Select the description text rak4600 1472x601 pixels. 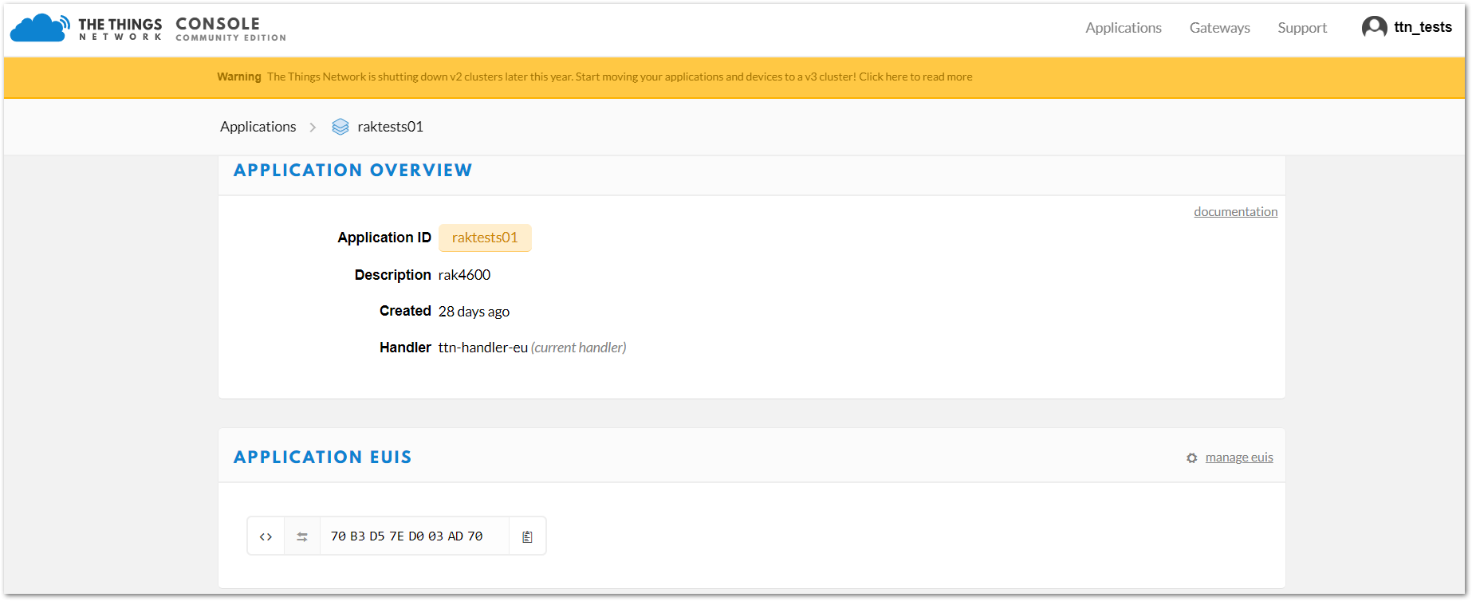pos(464,275)
